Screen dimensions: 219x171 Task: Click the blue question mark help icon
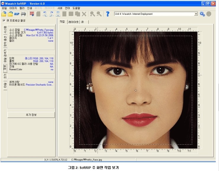tap(108, 14)
